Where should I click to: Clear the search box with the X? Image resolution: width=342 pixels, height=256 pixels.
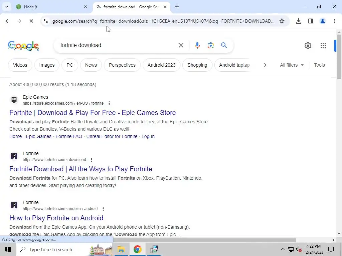181,45
